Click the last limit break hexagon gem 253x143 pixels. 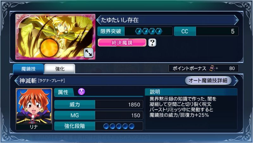pos(159,31)
